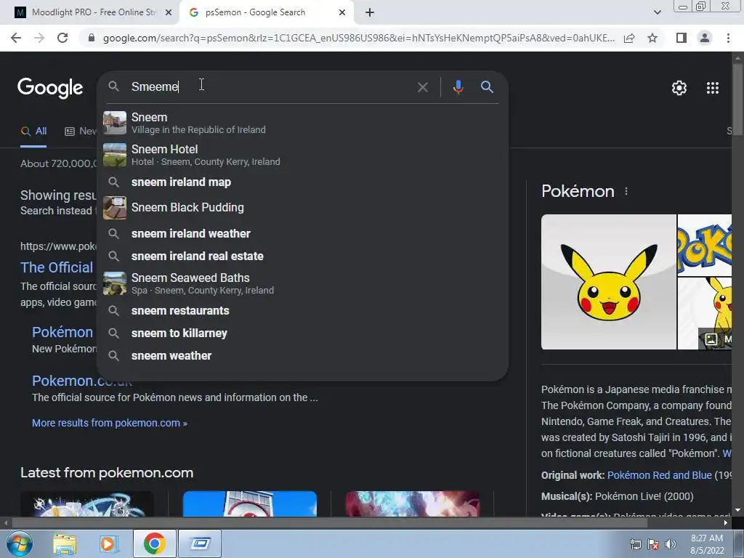Open Google quick settings gear

679,88
